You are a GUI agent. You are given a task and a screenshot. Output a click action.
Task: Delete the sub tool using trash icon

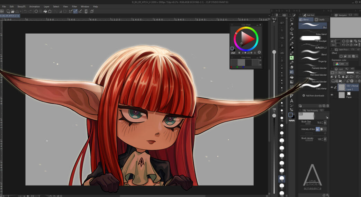pyautogui.click(x=328, y=106)
